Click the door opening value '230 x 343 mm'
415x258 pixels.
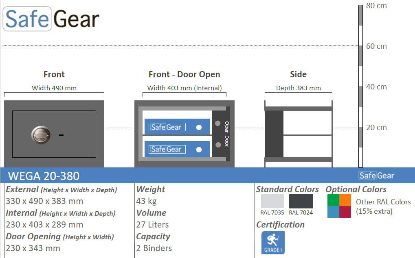click(33, 248)
